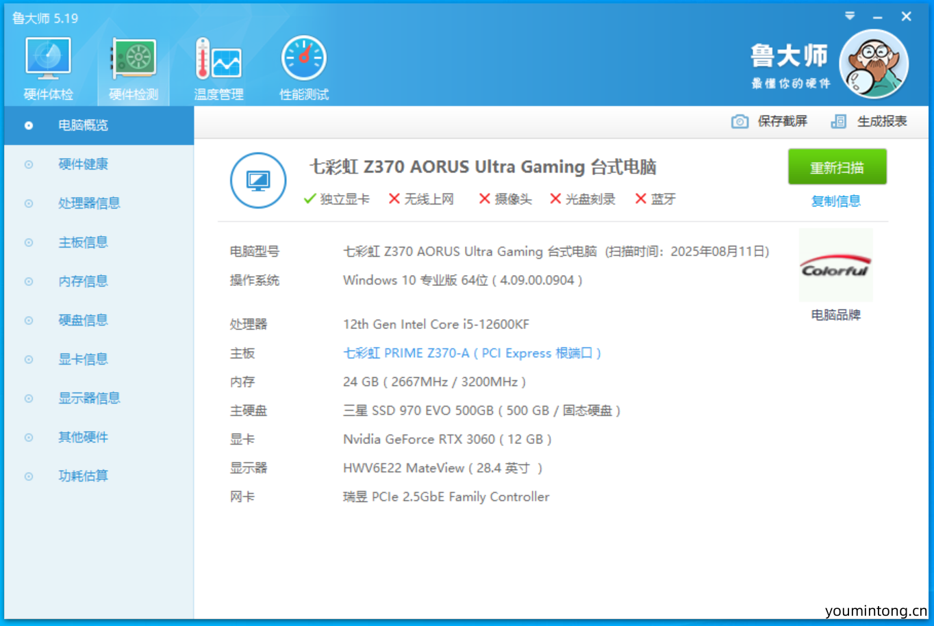This screenshot has height=626, width=934.
Task: Click the 瑞昱 PCIe 2.5GbE Family Controller text
Action: pyautogui.click(x=446, y=497)
